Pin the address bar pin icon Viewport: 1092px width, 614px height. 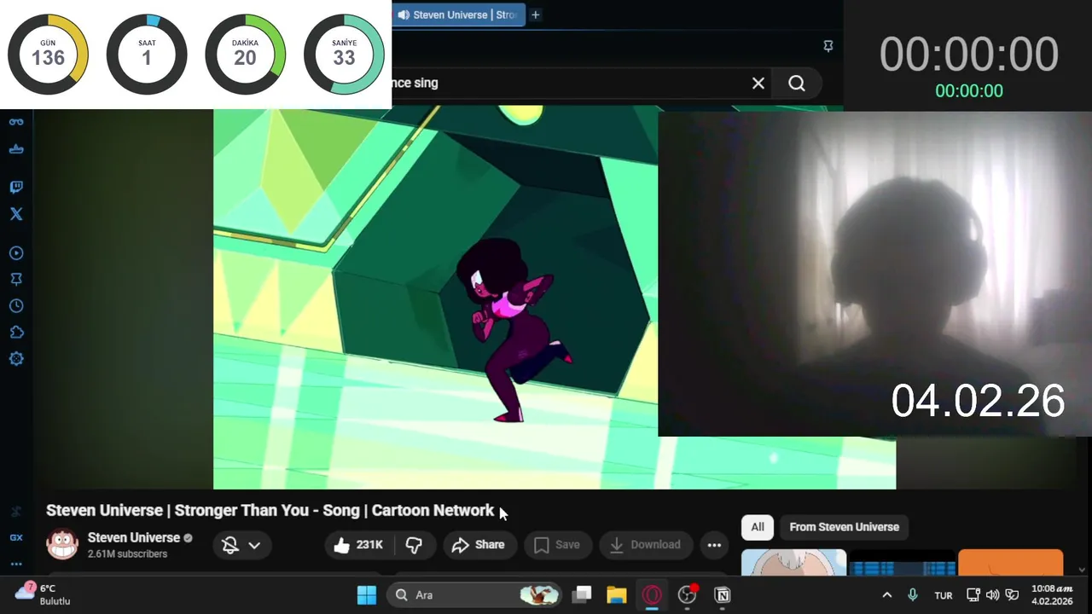point(828,46)
